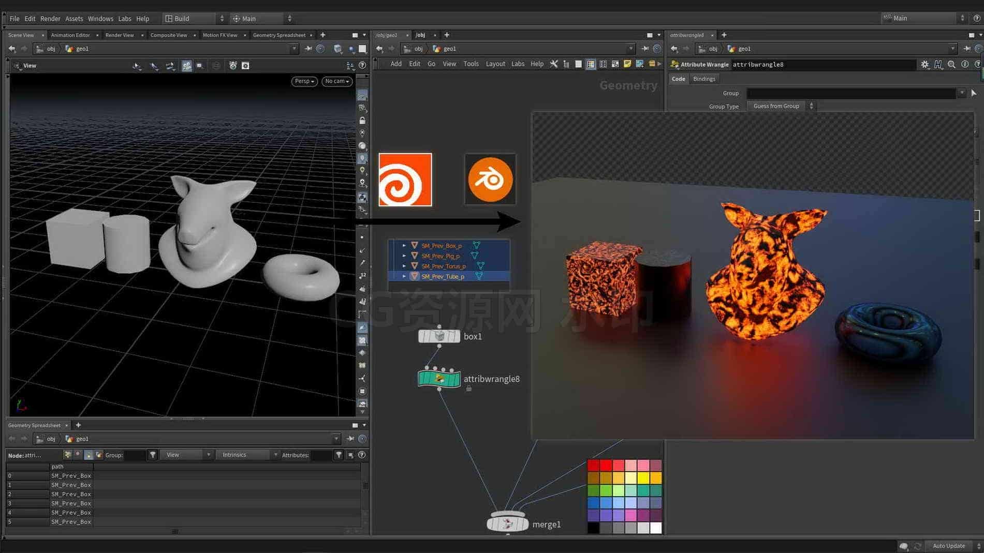Select the Render Region tool in viewport toolbar
This screenshot has height=553, width=984.
(200, 66)
